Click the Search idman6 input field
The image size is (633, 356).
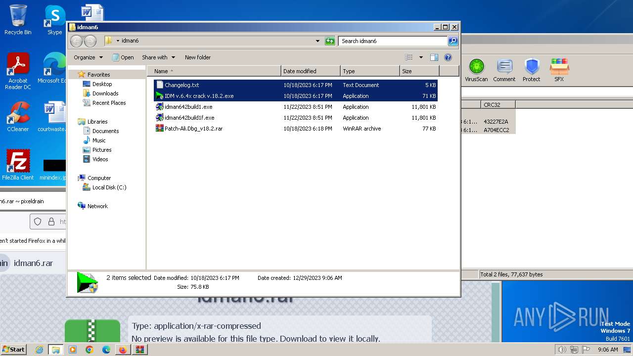pos(393,41)
